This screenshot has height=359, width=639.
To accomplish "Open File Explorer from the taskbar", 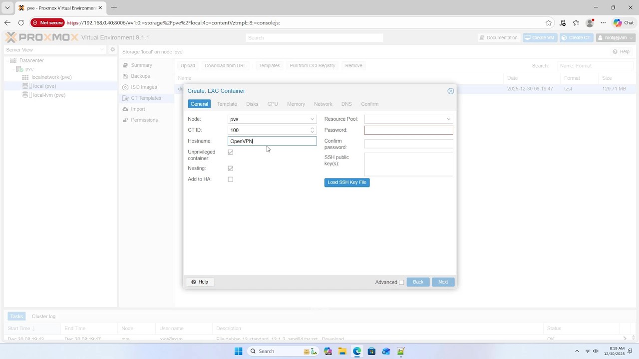I will coord(342,352).
